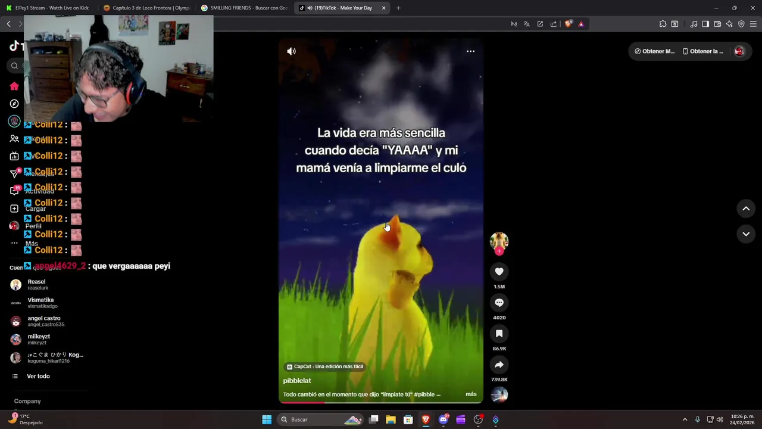This screenshot has width=762, height=429.
Task: Open the spinning sound disc thumbnail
Action: point(499,394)
